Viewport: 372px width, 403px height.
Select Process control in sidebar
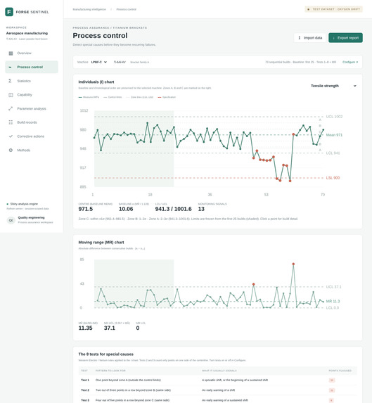tap(32, 67)
